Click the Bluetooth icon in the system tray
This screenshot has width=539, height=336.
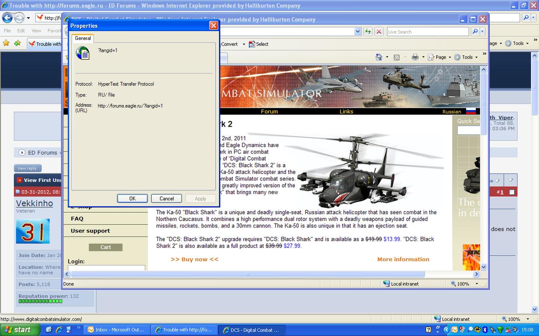click(x=485, y=330)
